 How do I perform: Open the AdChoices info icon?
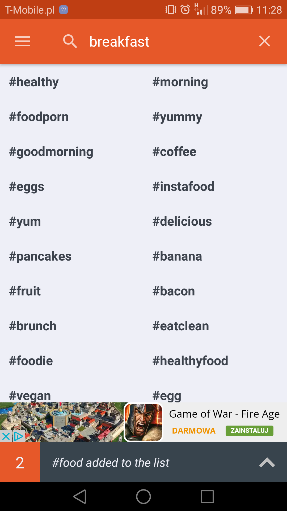pyautogui.click(x=19, y=436)
